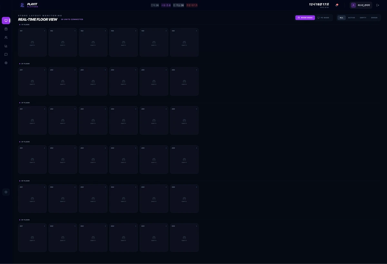This screenshot has height=264, width=387.
Task: Filter rooms by ACTIVE status
Action: tap(352, 18)
